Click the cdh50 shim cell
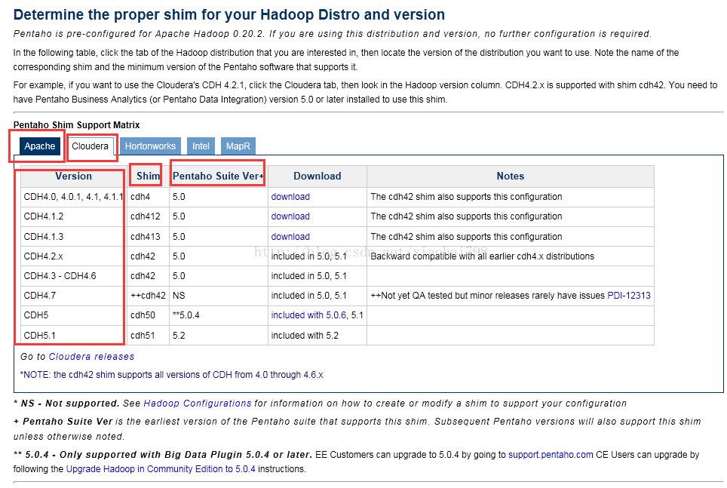The height and width of the screenshot is (488, 727). click(149, 315)
